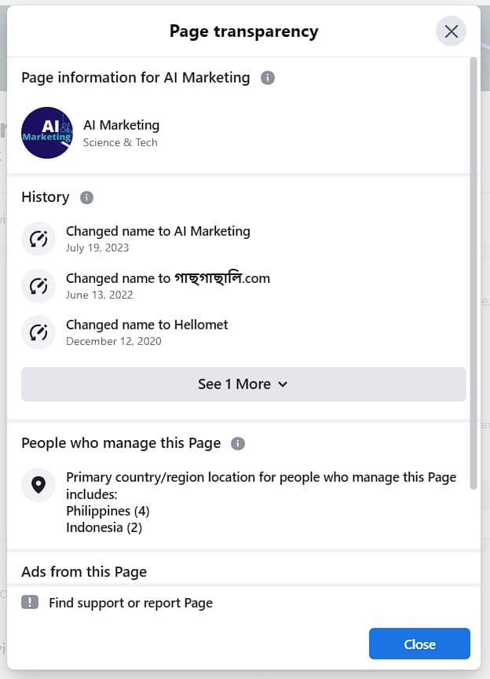
Task: Select the Ads from this Page section
Action: pos(84,571)
